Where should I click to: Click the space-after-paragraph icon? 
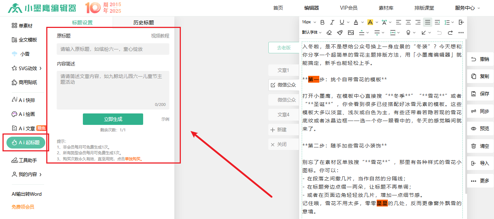point(377,33)
